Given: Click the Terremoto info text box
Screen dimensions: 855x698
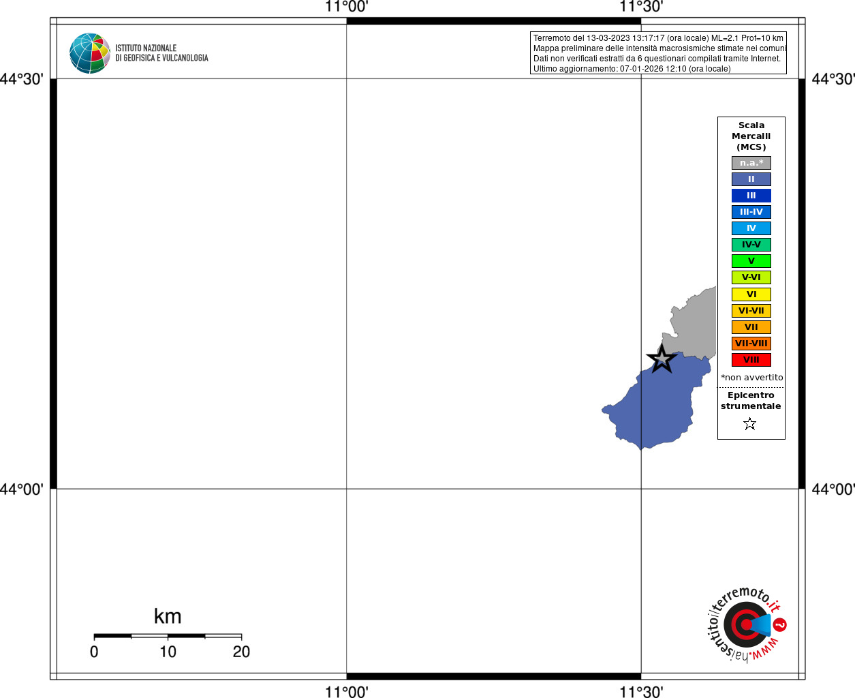Looking at the screenshot, I should [x=658, y=53].
